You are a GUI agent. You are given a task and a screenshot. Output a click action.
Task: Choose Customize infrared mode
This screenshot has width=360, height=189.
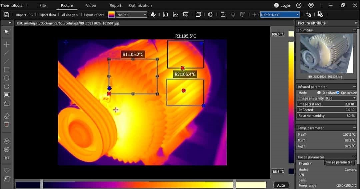coord(338,93)
